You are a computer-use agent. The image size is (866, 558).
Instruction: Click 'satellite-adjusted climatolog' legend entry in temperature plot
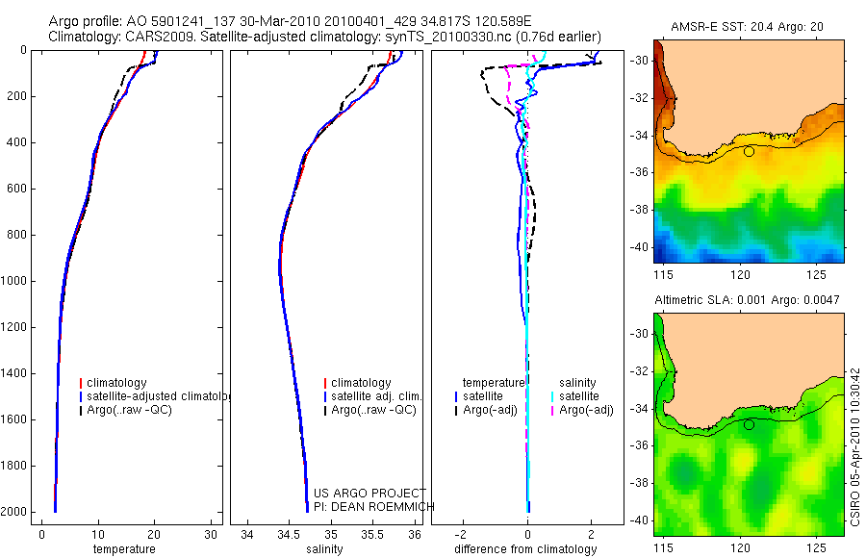155,396
